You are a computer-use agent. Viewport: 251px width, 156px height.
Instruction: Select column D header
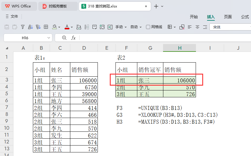[x=84, y=48]
